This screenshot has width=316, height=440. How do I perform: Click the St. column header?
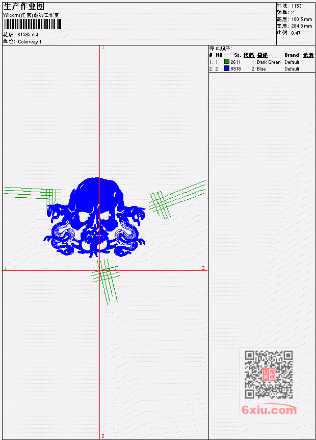pyautogui.click(x=238, y=55)
